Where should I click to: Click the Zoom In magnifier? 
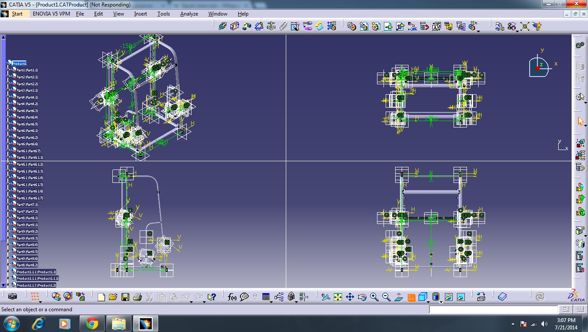pyautogui.click(x=374, y=297)
